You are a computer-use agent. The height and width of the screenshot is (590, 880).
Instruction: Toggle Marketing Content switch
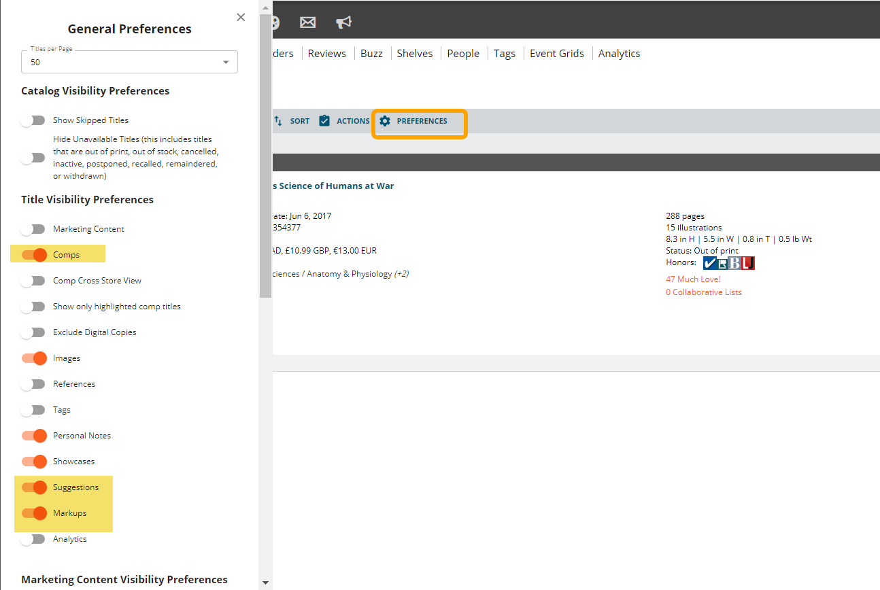[33, 229]
